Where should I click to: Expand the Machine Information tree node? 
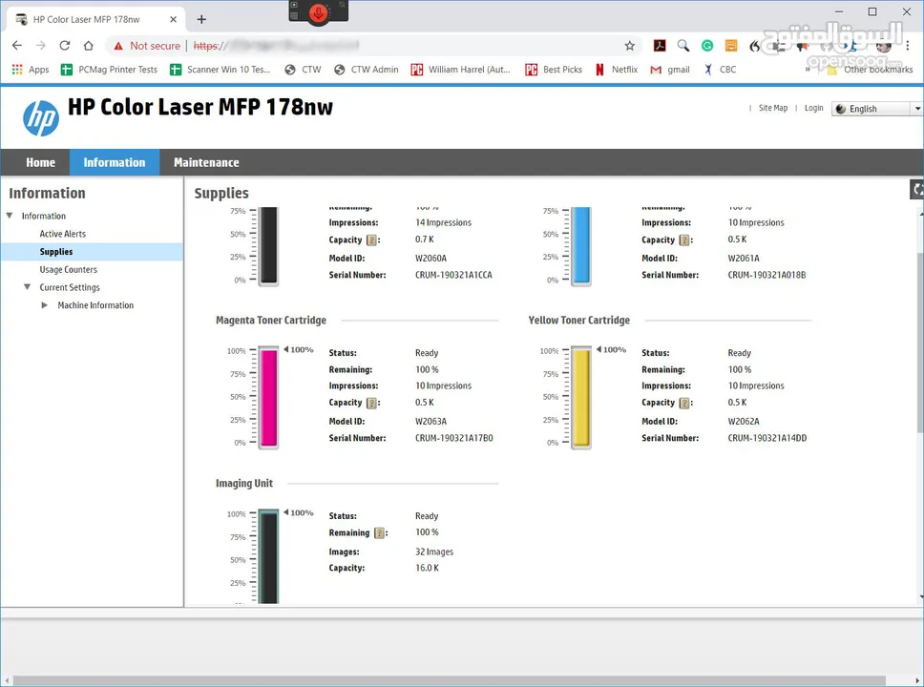(x=44, y=305)
